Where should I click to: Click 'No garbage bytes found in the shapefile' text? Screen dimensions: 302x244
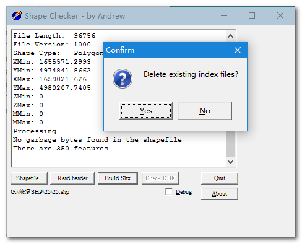(97, 140)
